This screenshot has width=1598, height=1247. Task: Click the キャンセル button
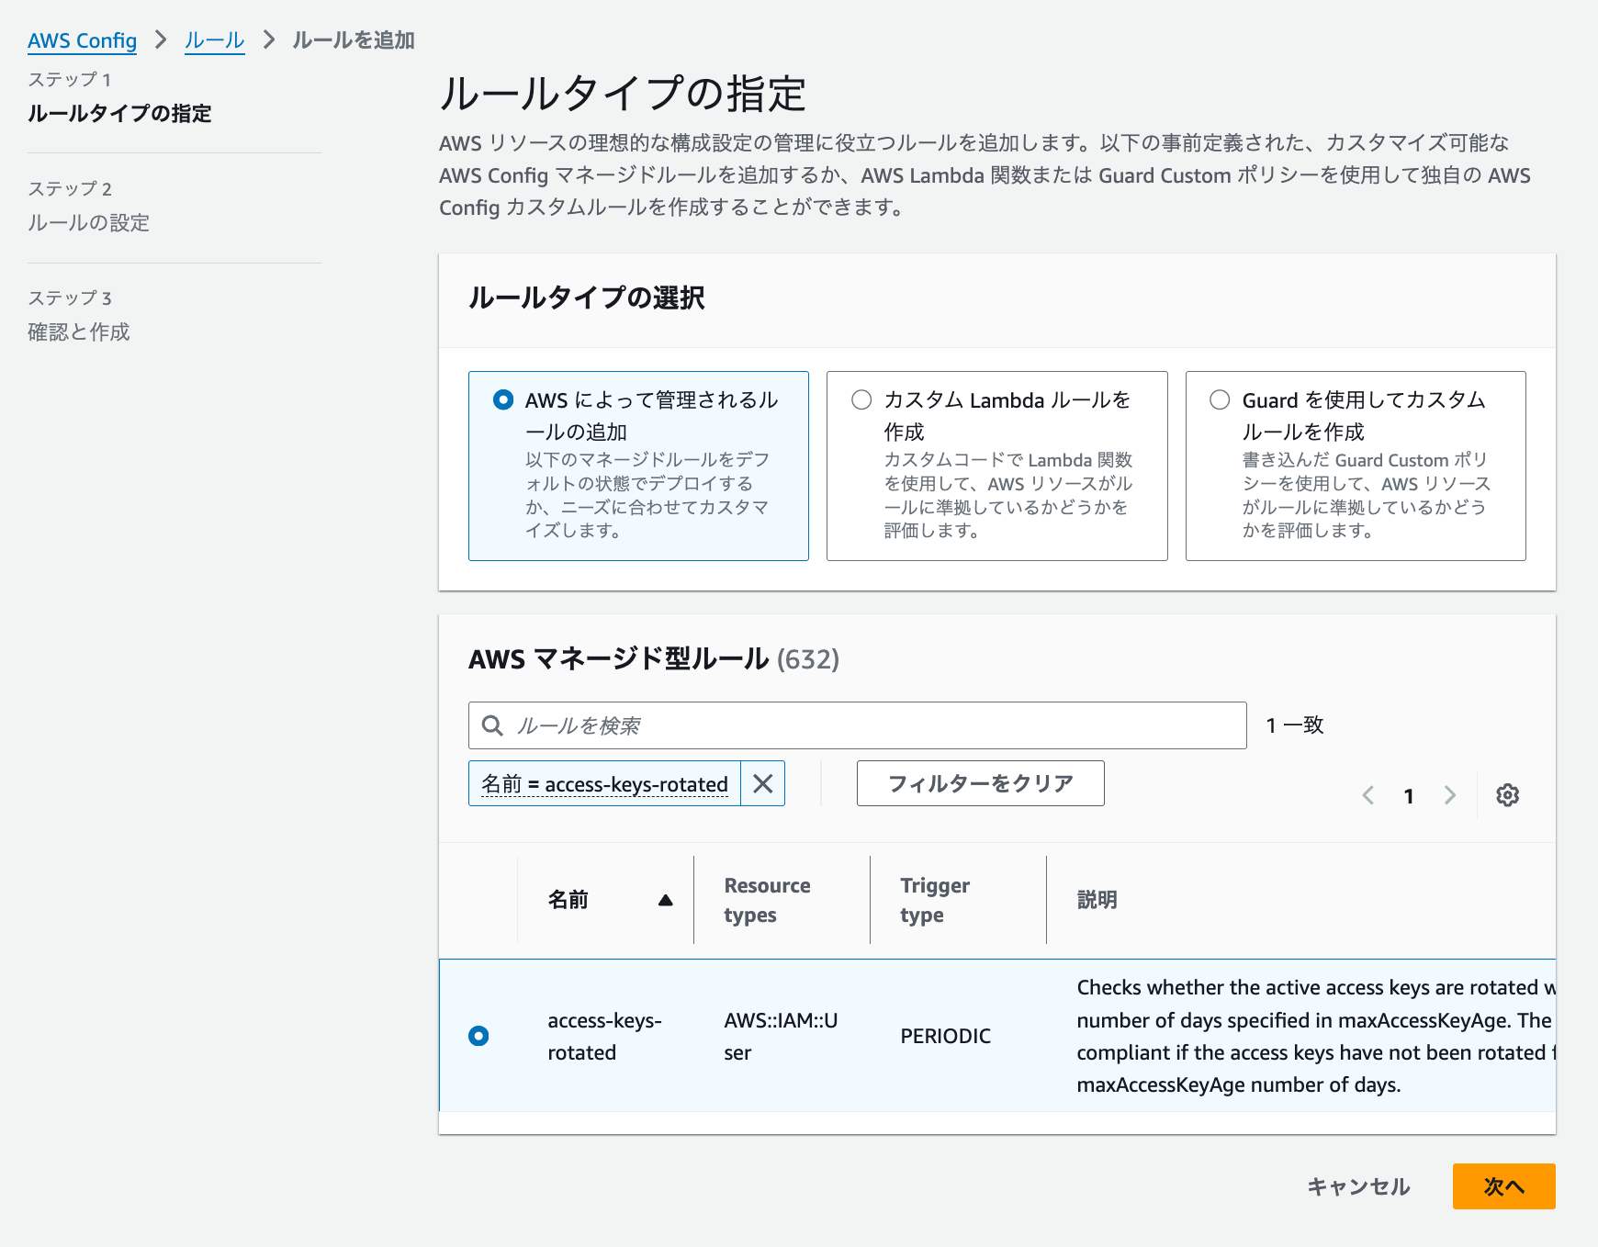(x=1357, y=1186)
